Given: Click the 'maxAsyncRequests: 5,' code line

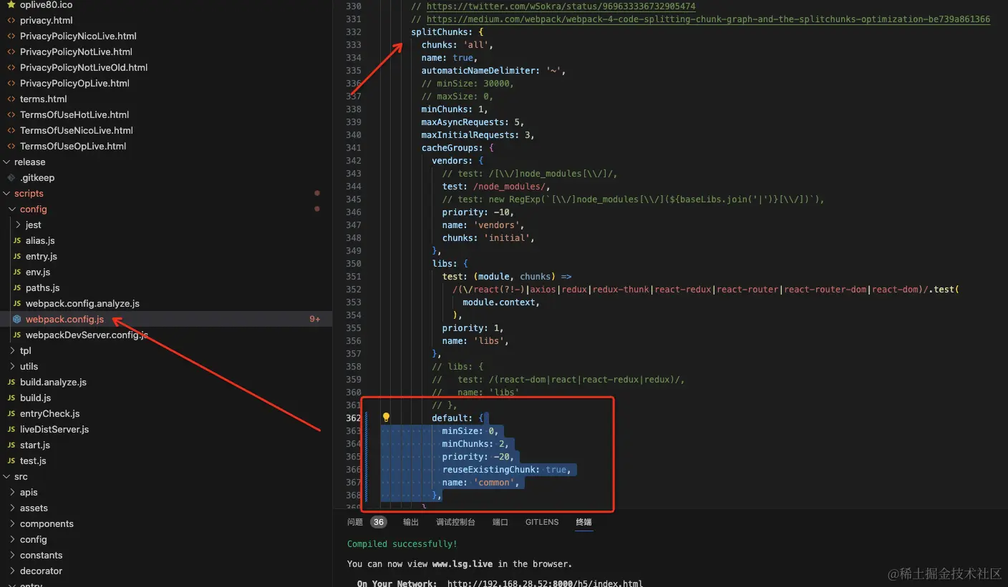Looking at the screenshot, I should pyautogui.click(x=472, y=122).
